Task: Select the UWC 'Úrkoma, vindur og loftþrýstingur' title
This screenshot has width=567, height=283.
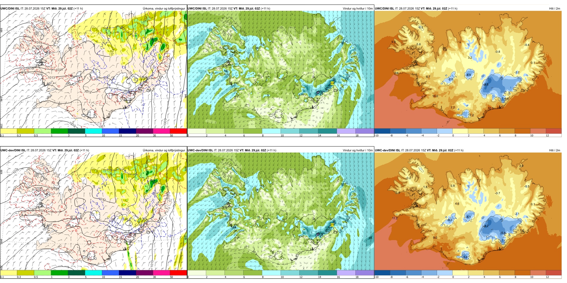Action: [164, 8]
